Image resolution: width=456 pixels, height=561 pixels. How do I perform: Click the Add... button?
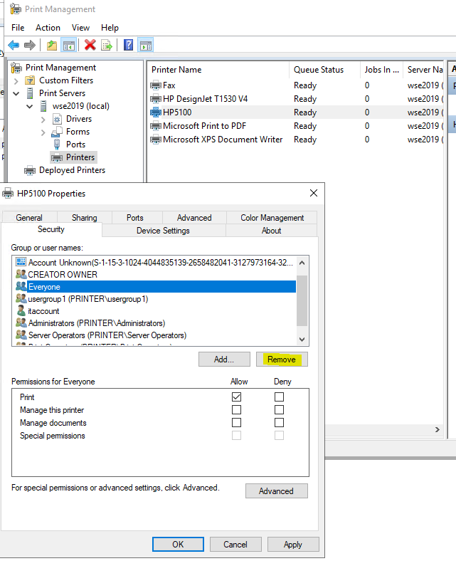224,360
